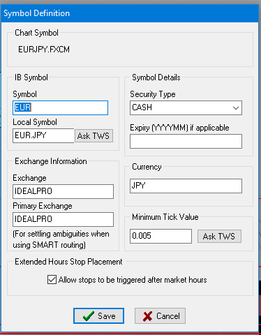Click the Local Symbol field EUR.JPY
The width and height of the screenshot is (261, 335).
coord(43,135)
